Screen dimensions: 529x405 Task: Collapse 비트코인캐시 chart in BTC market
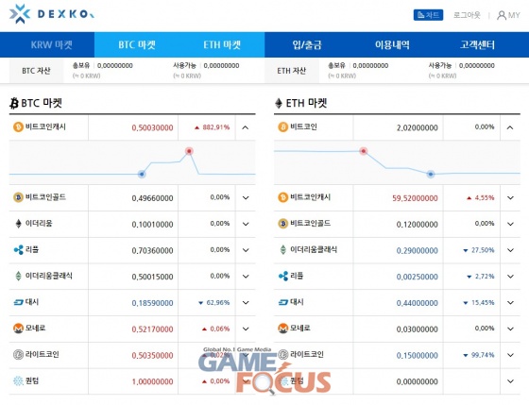[x=246, y=127]
